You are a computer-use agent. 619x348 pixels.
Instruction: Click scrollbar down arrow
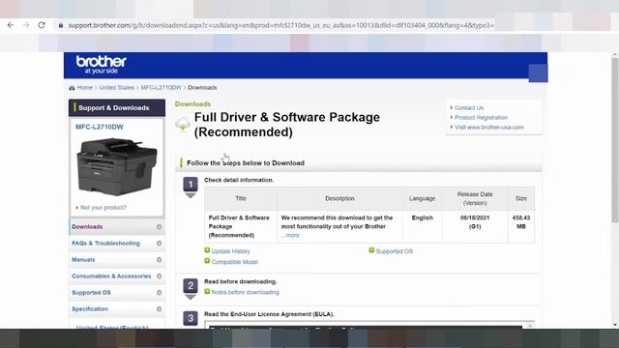pos(615,325)
